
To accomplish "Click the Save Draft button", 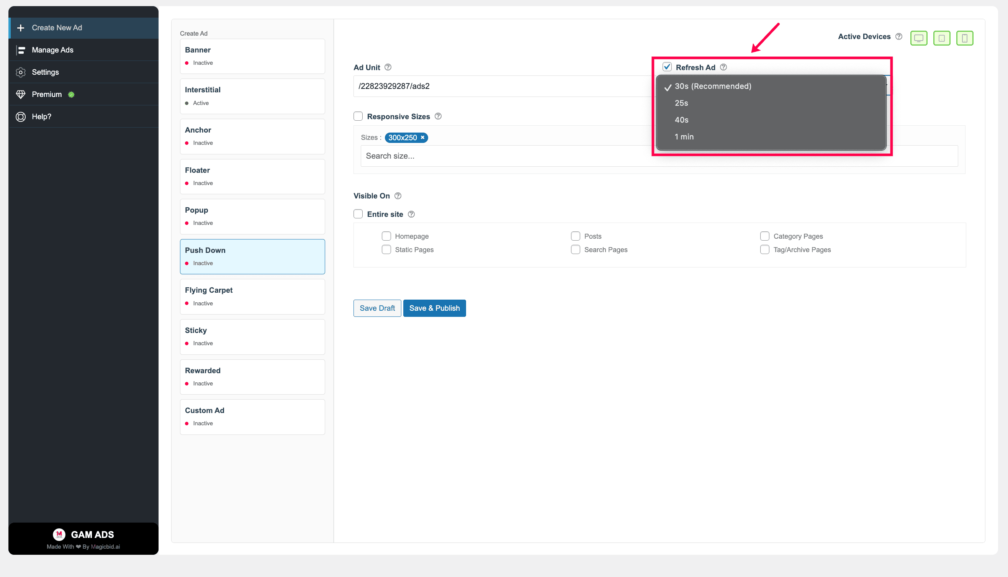I will point(377,308).
